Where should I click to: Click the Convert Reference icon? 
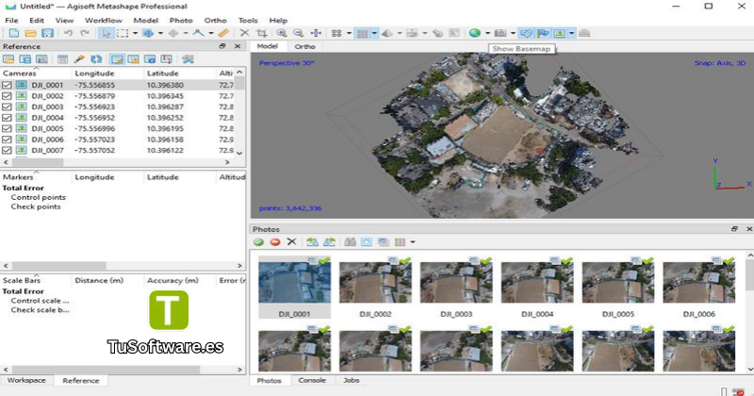pyautogui.click(x=62, y=58)
